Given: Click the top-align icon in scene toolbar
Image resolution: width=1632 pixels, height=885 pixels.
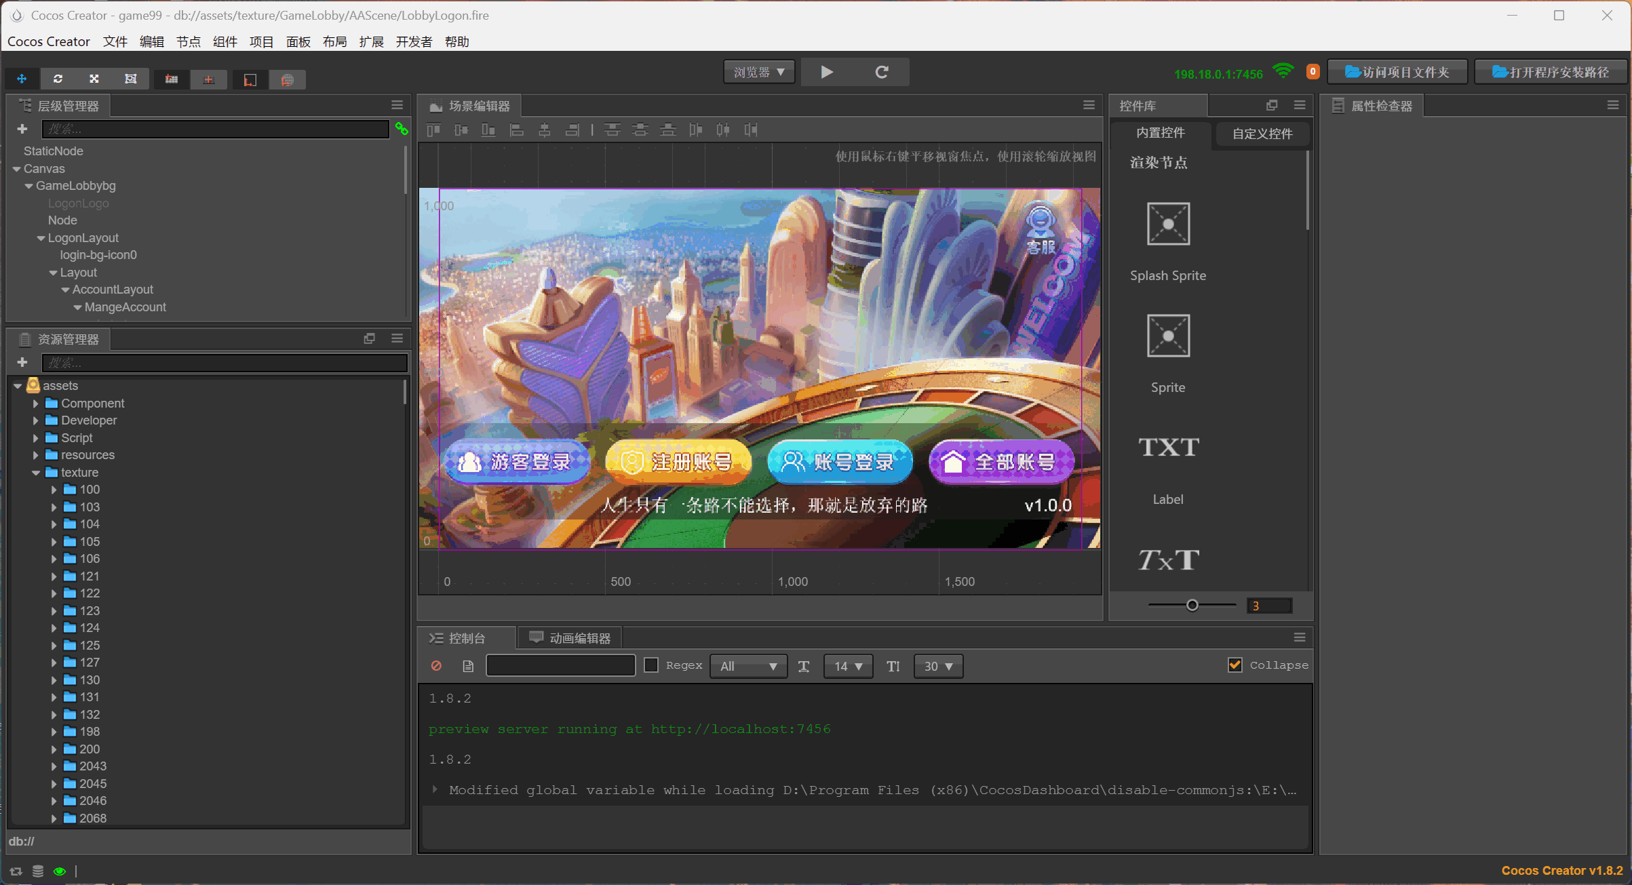Looking at the screenshot, I should click(432, 130).
